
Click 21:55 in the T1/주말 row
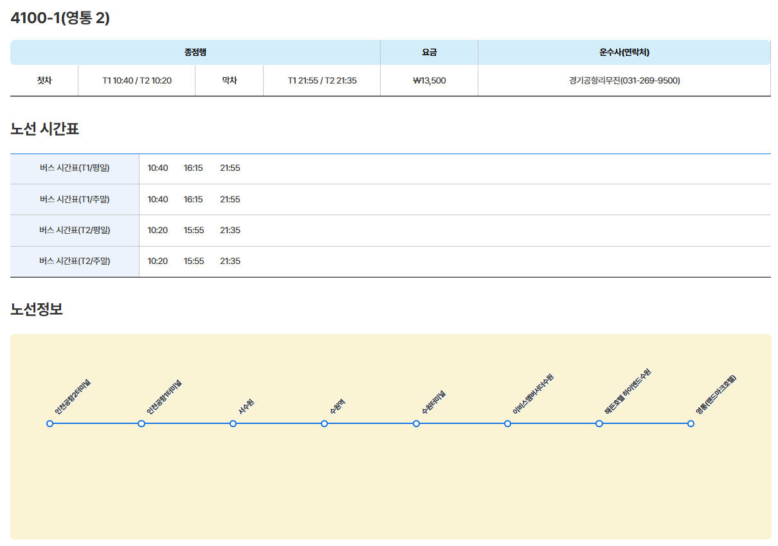click(x=230, y=199)
